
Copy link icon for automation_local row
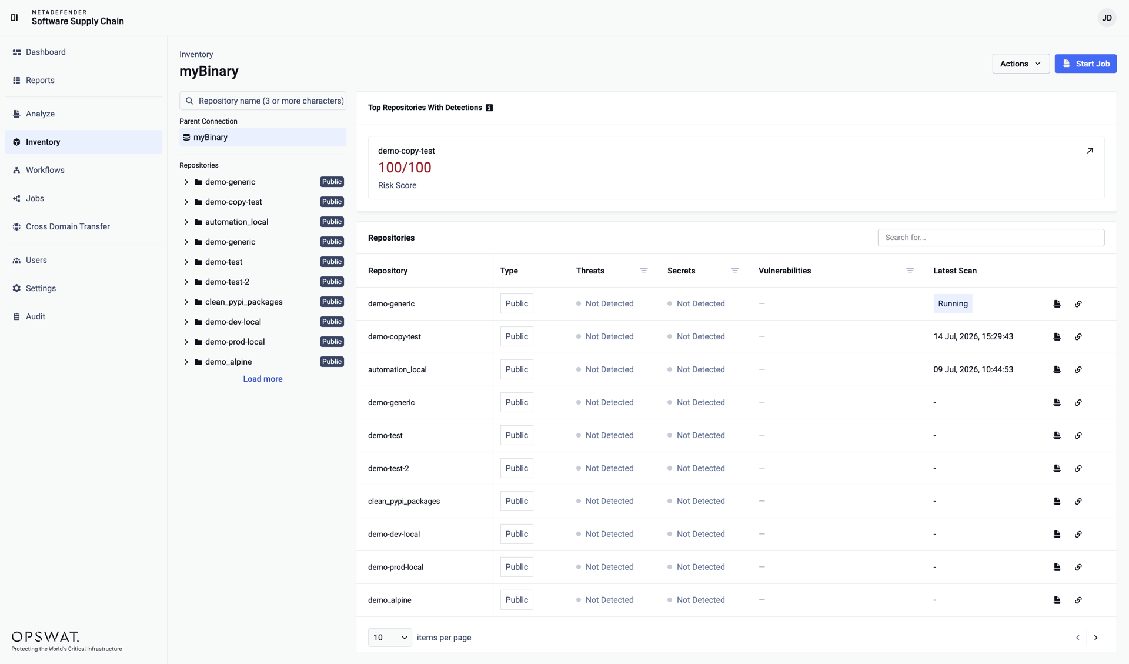coord(1078,370)
